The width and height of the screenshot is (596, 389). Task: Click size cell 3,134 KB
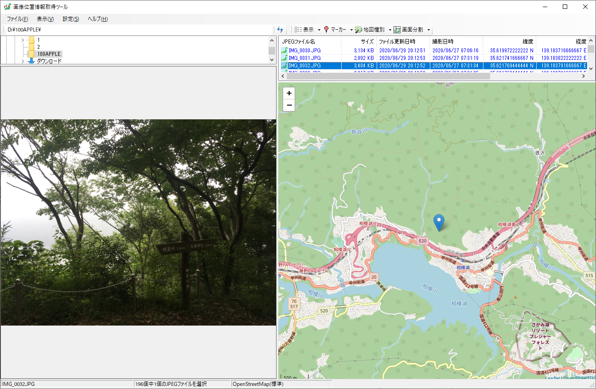pyautogui.click(x=364, y=51)
